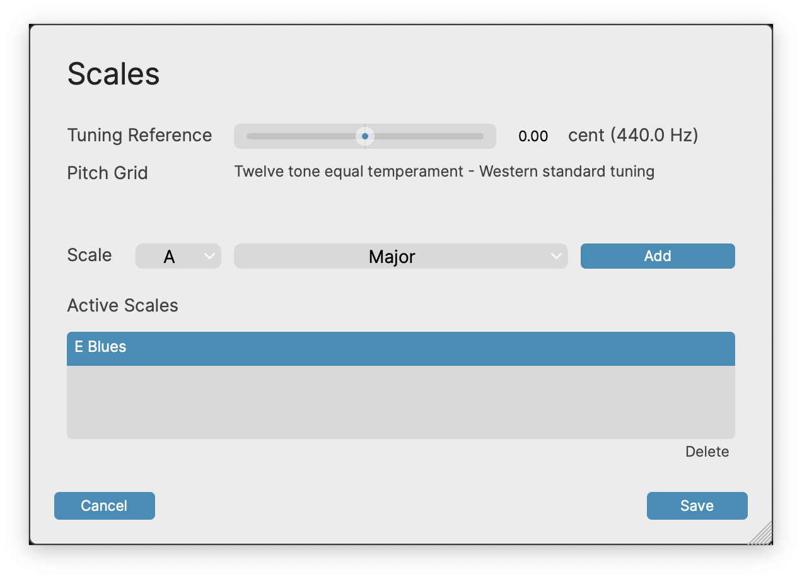Click the empty area below E Blues
The height and width of the screenshot is (579, 802).
[400, 402]
